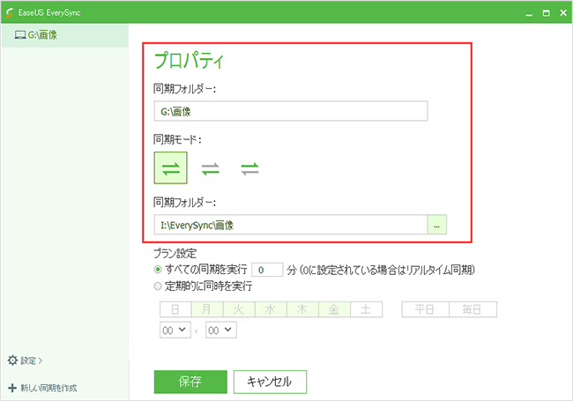Select すべての同期を実行 radio option
Viewport: 573px width, 401px height.
pyautogui.click(x=158, y=270)
